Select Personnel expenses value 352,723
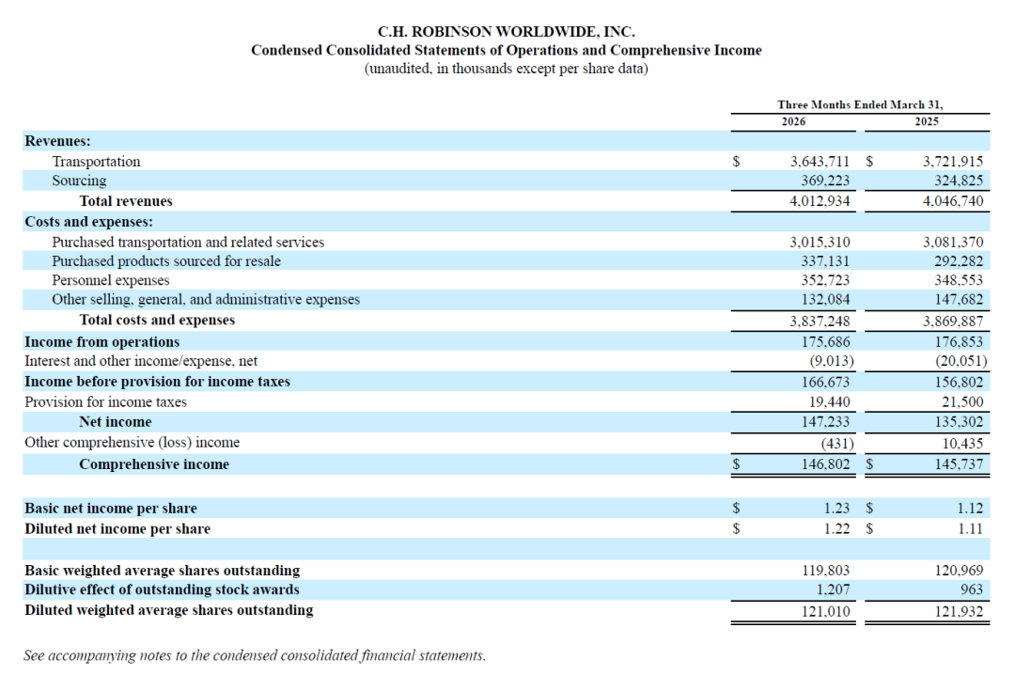 [825, 280]
